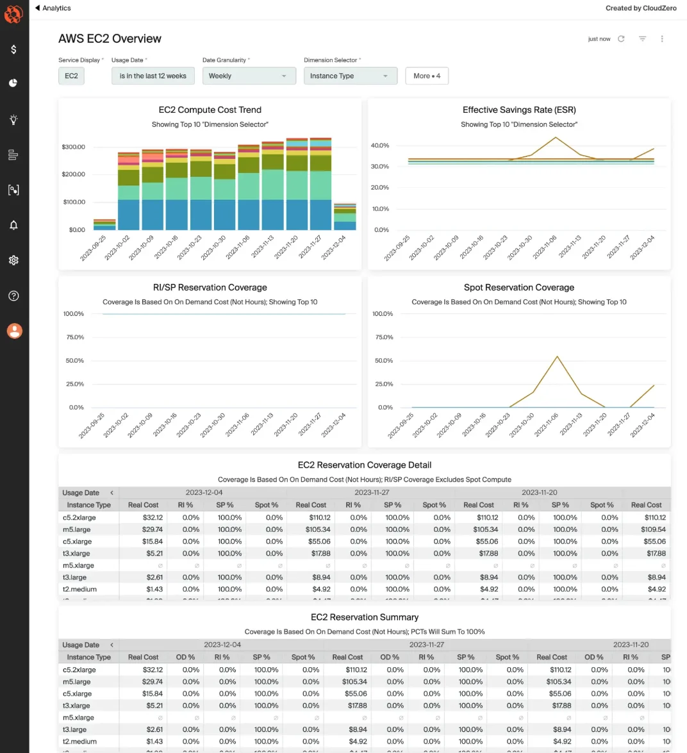Open the bell notifications sidebar icon
Image resolution: width=687 pixels, height=753 pixels.
[x=13, y=225]
